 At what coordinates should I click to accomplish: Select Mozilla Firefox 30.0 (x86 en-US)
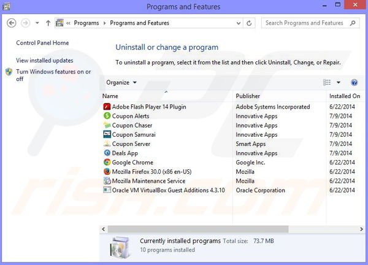151,172
